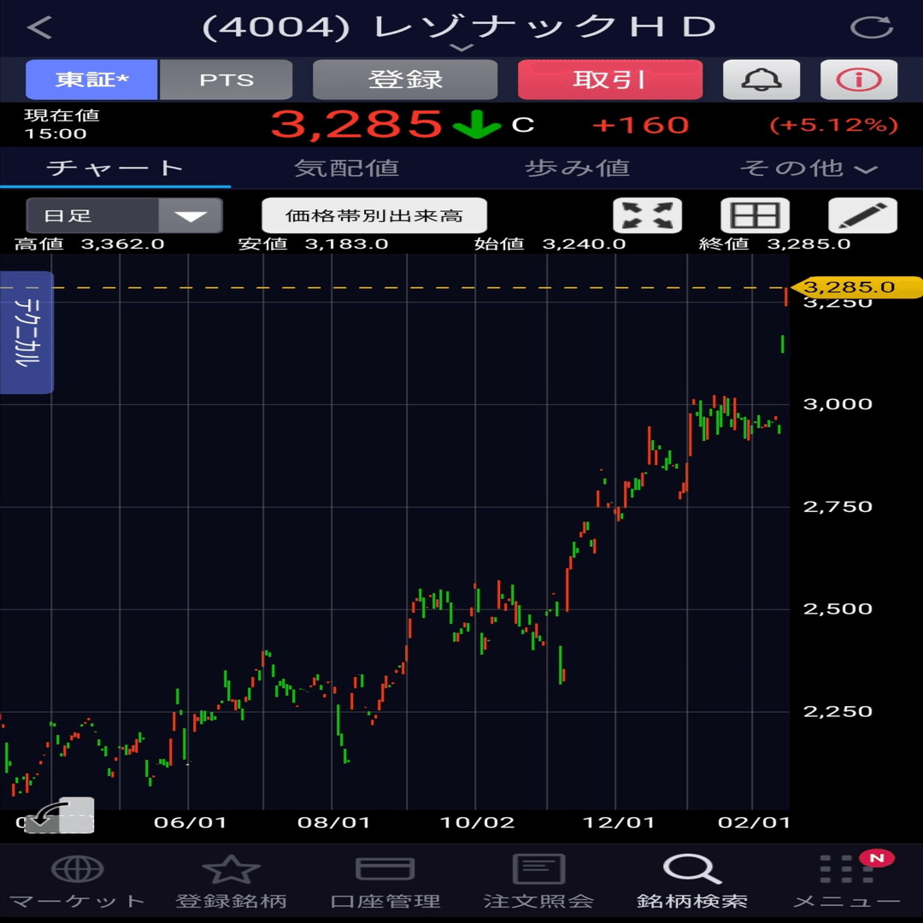Screen dimensions: 923x923
Task: Tap the chart reset arrow icon
Action: click(x=58, y=816)
